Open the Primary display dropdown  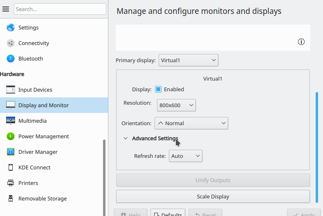click(x=188, y=60)
